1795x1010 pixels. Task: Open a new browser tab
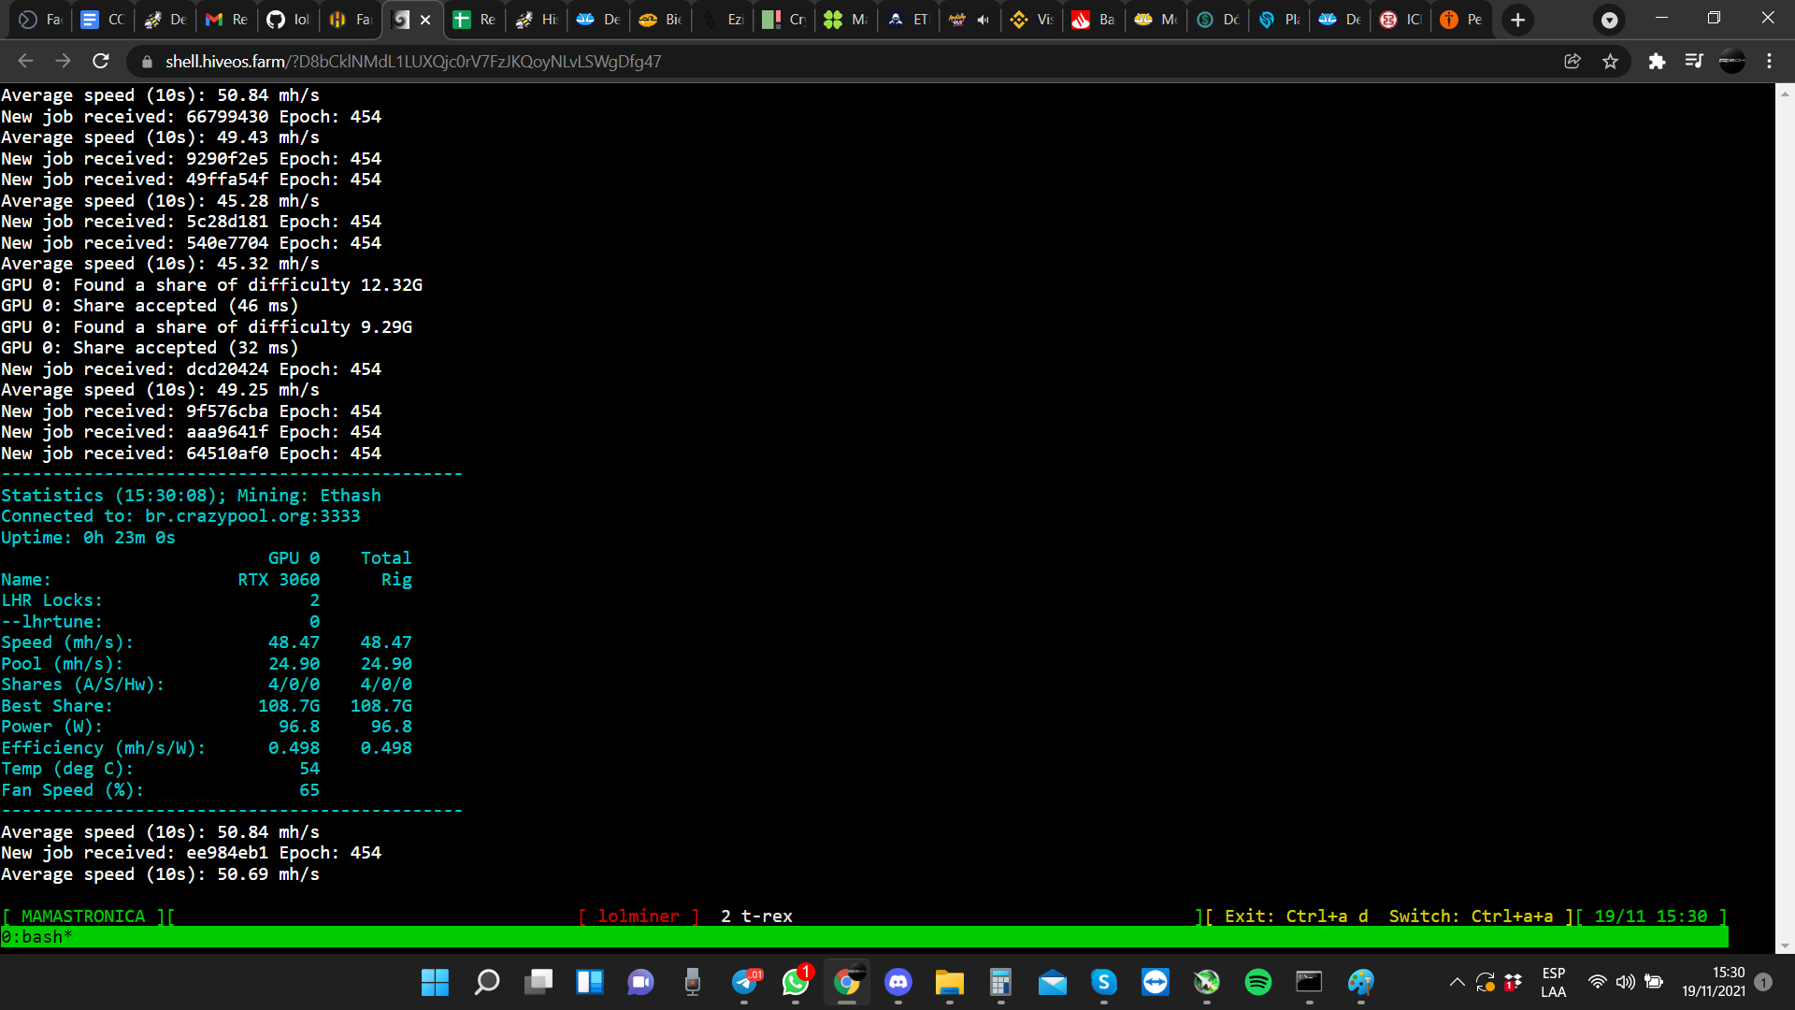pos(1518,20)
